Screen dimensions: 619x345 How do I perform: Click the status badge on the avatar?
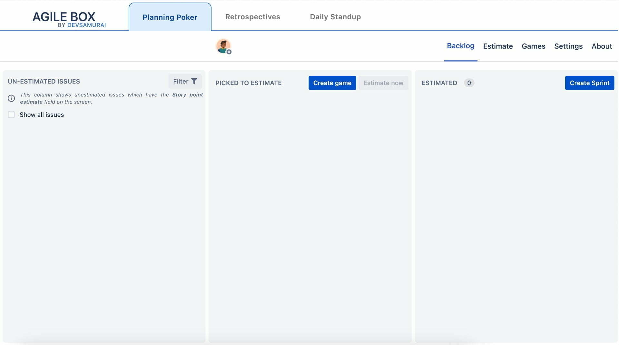click(229, 51)
